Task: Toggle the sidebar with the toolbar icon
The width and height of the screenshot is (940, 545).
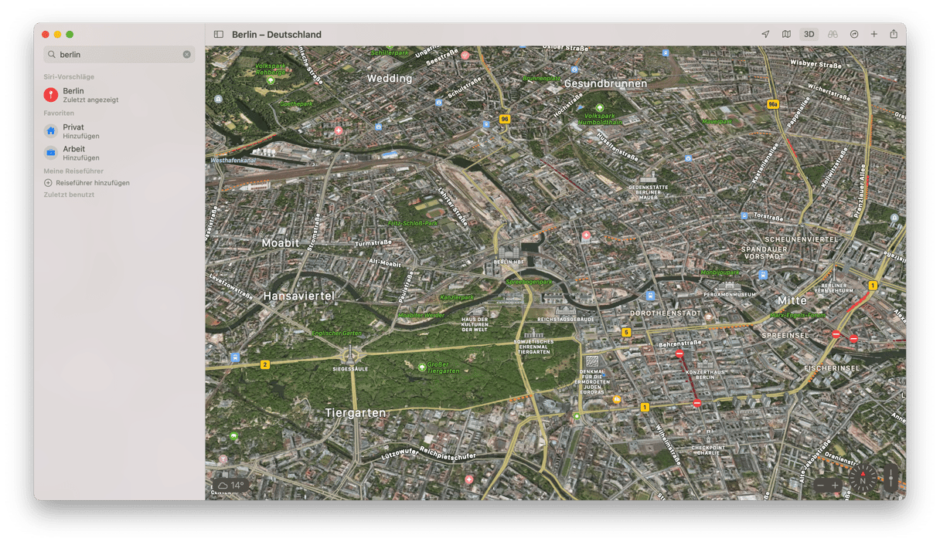Action: [x=219, y=35]
